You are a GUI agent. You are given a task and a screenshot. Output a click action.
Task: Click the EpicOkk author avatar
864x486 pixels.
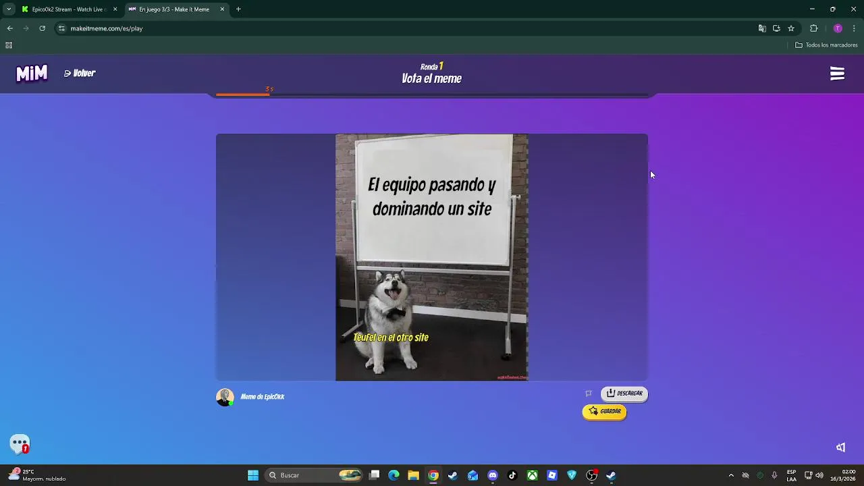[225, 397]
